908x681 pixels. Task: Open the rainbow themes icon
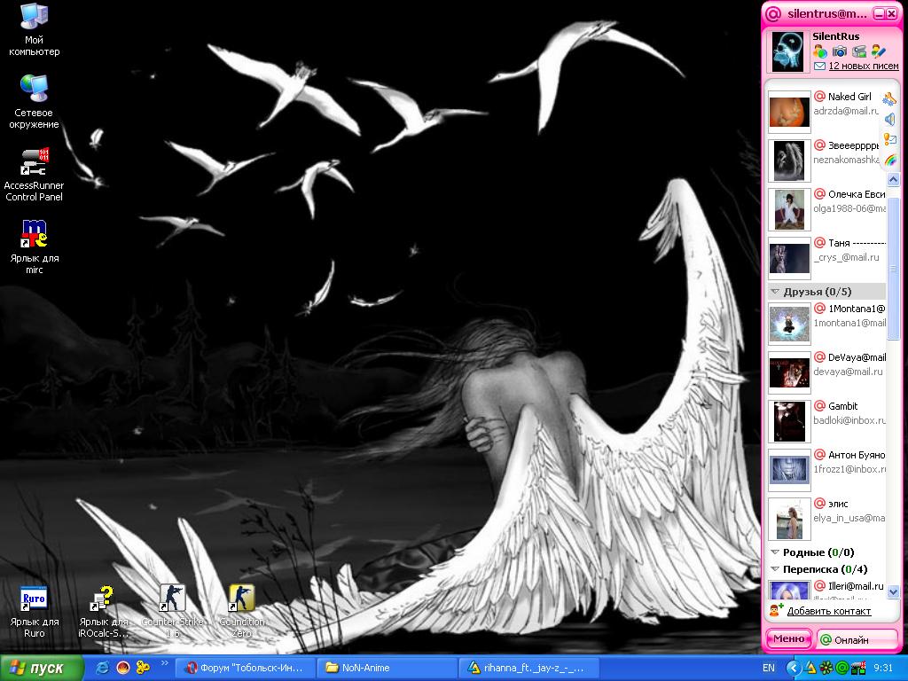coord(889,160)
